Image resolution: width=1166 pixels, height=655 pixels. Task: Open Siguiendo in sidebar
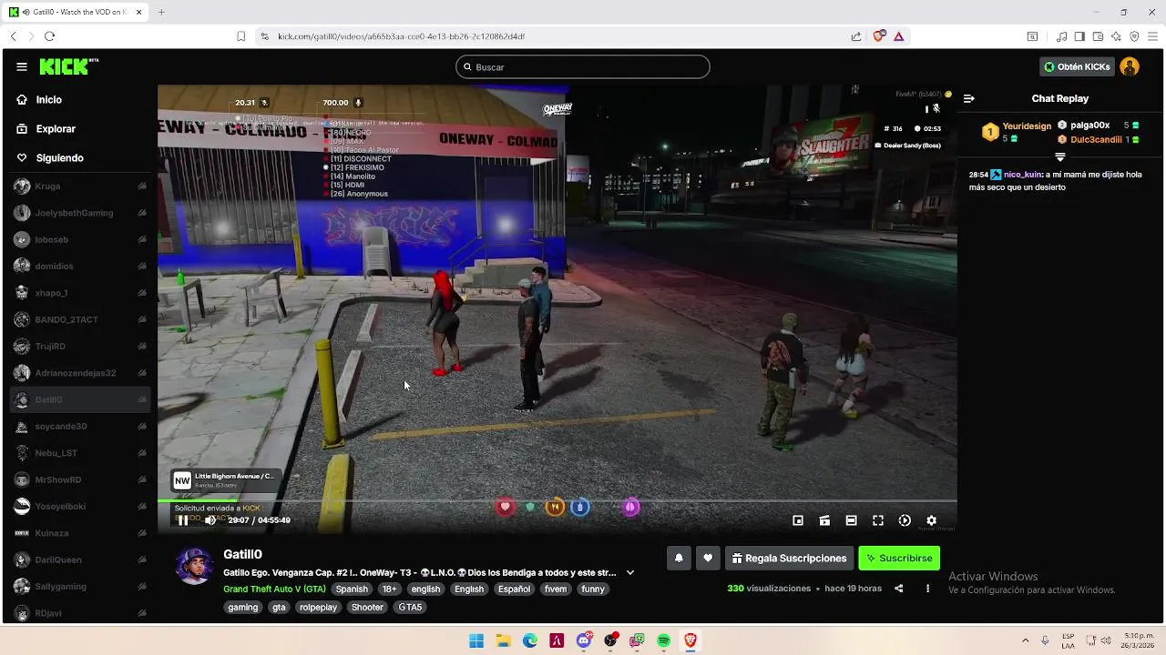pos(59,157)
